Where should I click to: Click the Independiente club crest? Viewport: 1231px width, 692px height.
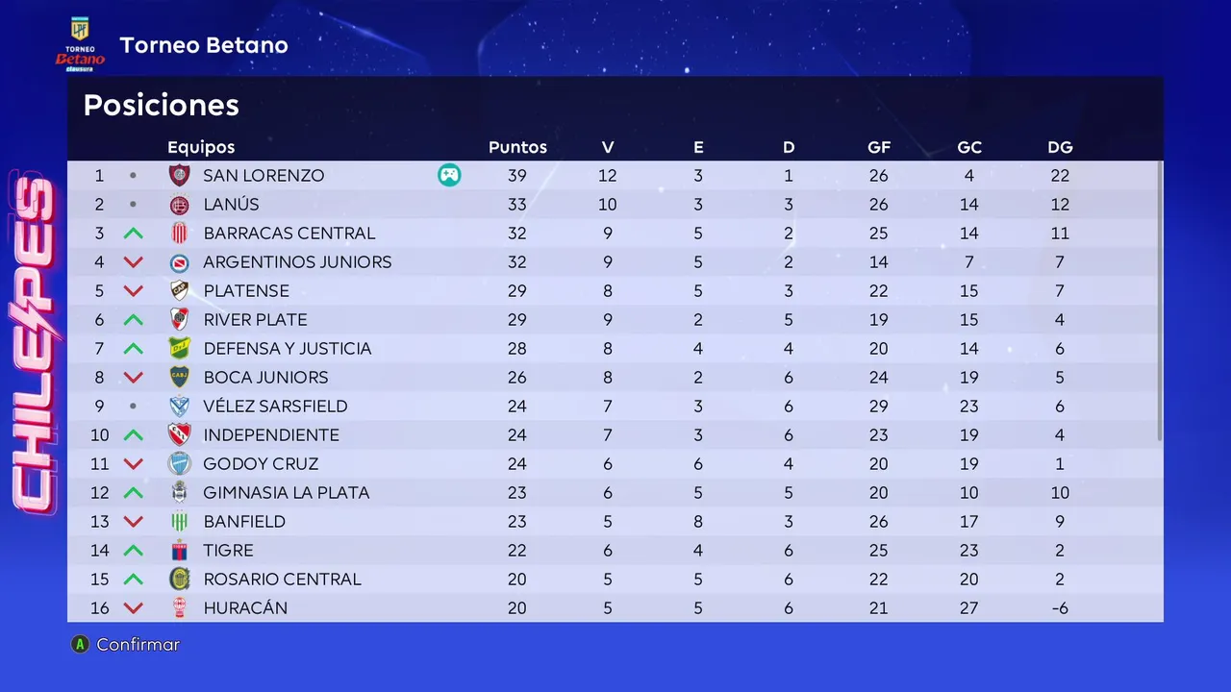coord(179,434)
